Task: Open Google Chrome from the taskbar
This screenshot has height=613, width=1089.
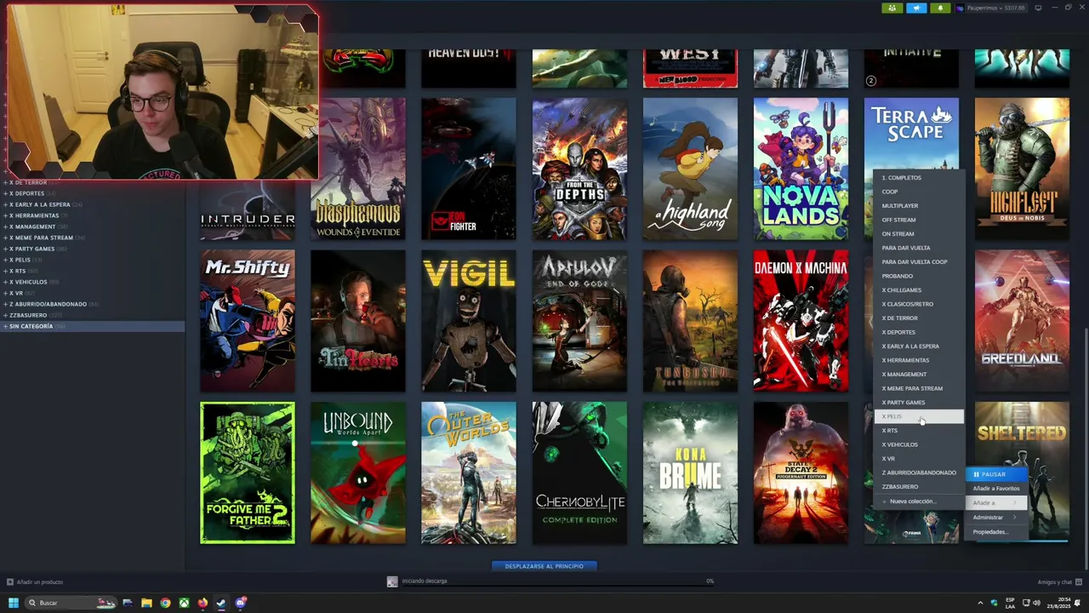Action: click(x=165, y=603)
